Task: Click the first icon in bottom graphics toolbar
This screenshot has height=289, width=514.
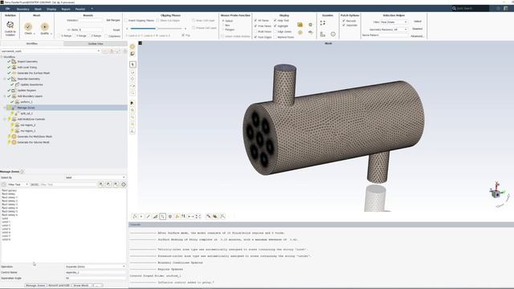Action: [134, 216]
